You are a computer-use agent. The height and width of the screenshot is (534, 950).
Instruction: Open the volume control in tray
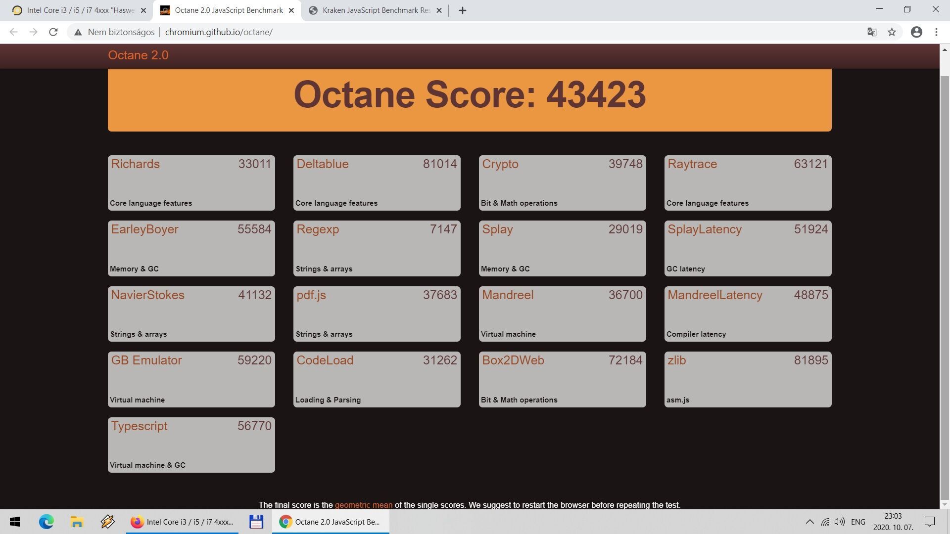click(x=839, y=522)
